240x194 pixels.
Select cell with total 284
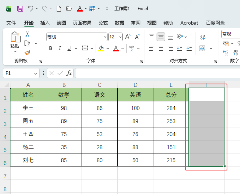(171, 108)
